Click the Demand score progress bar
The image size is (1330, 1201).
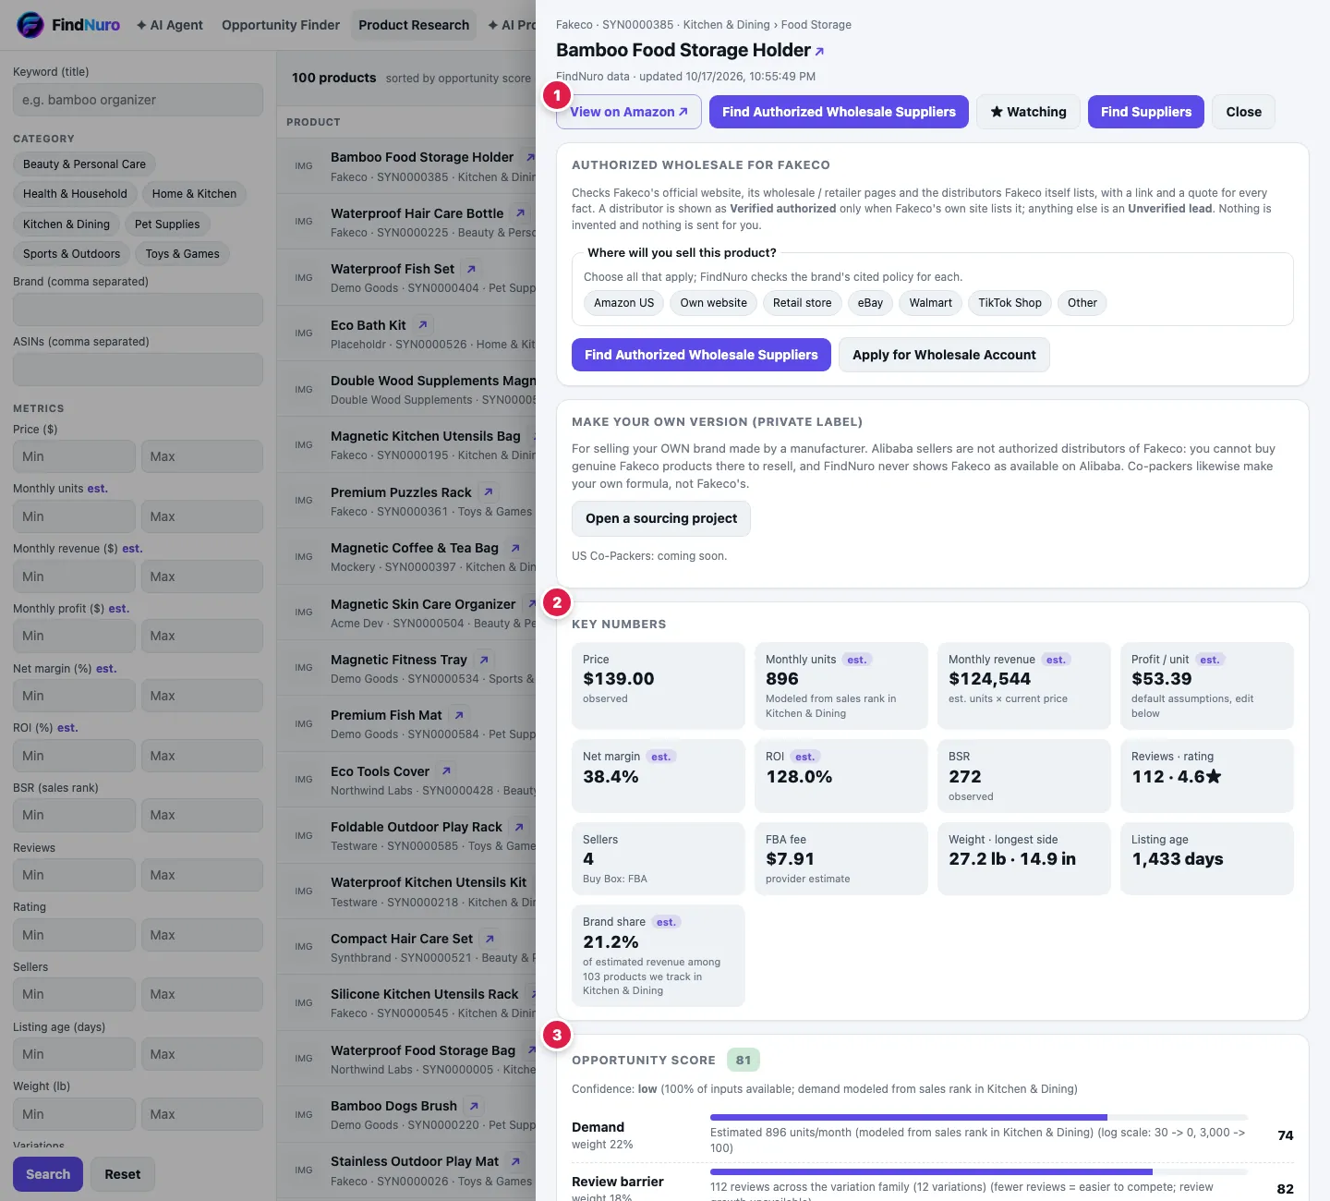click(x=978, y=1118)
